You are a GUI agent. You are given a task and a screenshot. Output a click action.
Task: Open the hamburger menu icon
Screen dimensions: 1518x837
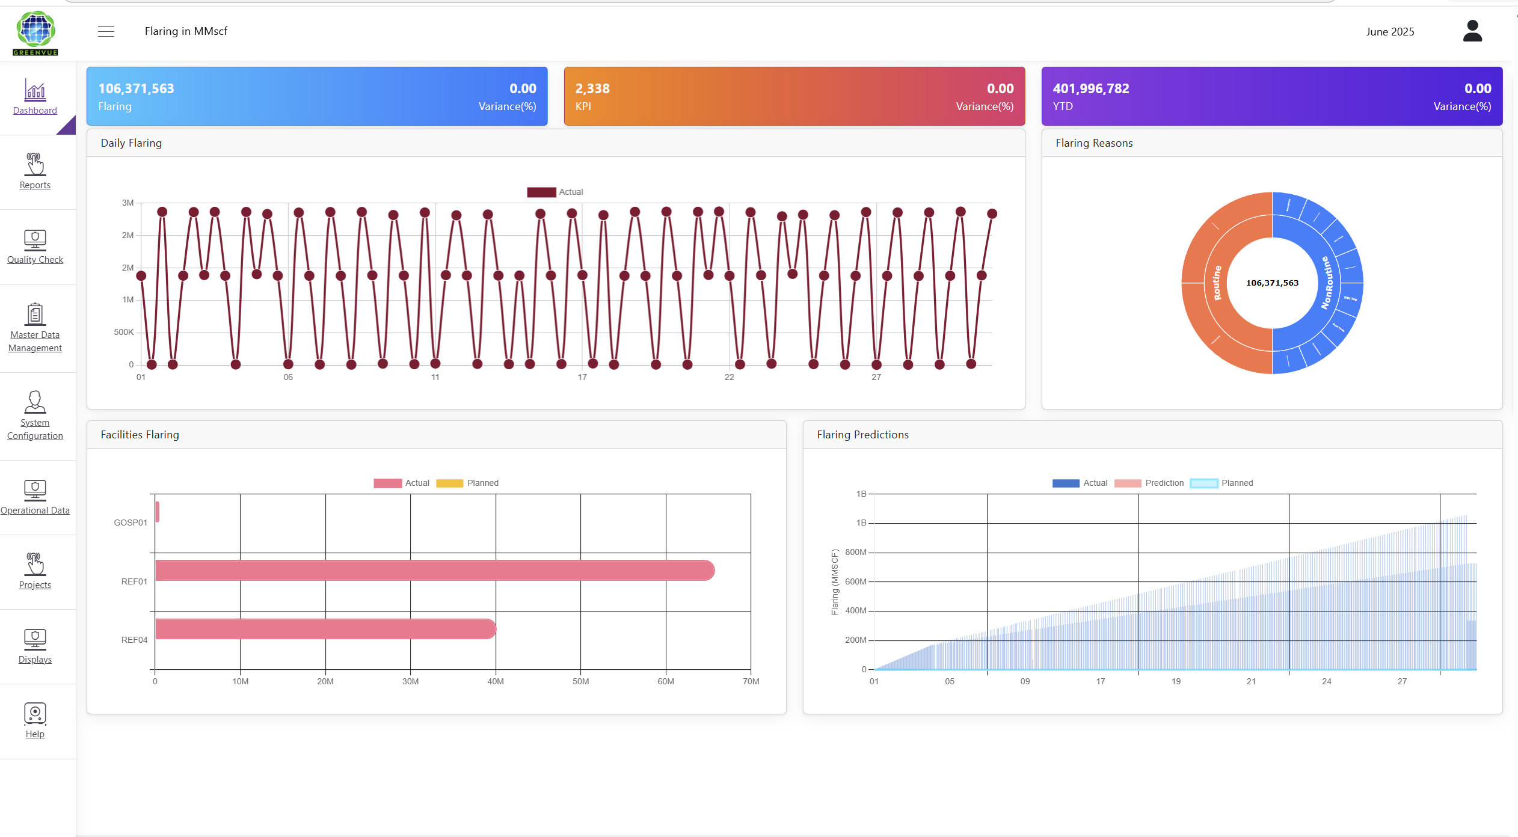(106, 31)
